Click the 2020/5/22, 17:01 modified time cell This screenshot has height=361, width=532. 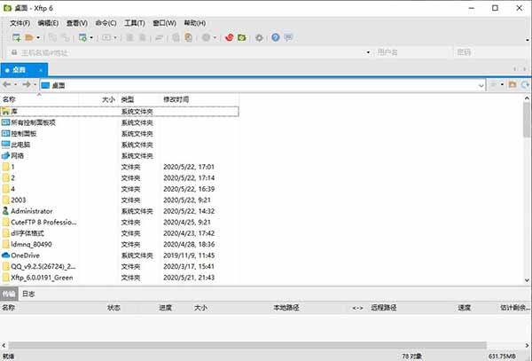coord(189,167)
